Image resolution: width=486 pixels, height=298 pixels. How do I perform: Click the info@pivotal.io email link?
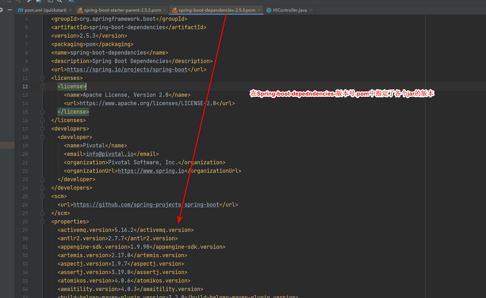[x=110, y=154]
